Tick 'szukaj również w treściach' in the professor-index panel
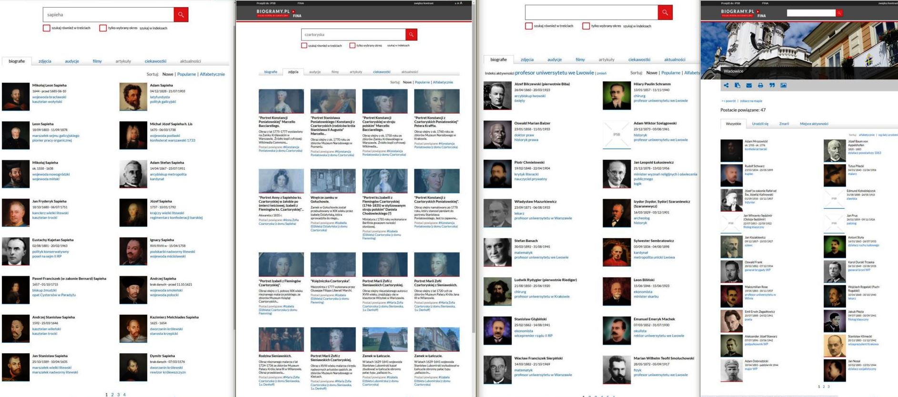898x397 pixels. click(x=529, y=26)
